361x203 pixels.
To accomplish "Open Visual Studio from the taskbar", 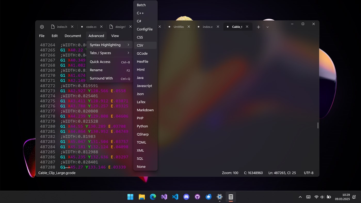I will (164, 197).
